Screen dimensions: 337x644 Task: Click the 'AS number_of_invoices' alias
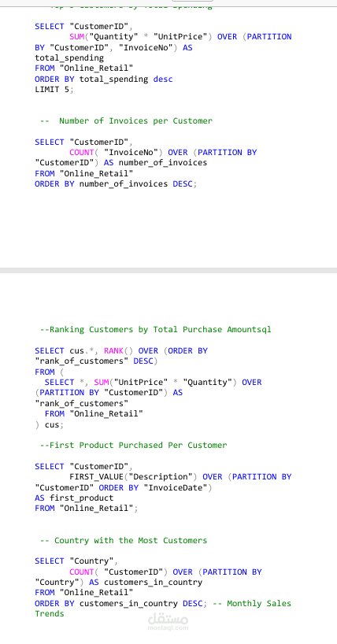[155, 163]
